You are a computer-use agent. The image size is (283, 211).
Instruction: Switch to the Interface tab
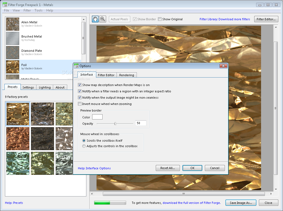click(87, 75)
